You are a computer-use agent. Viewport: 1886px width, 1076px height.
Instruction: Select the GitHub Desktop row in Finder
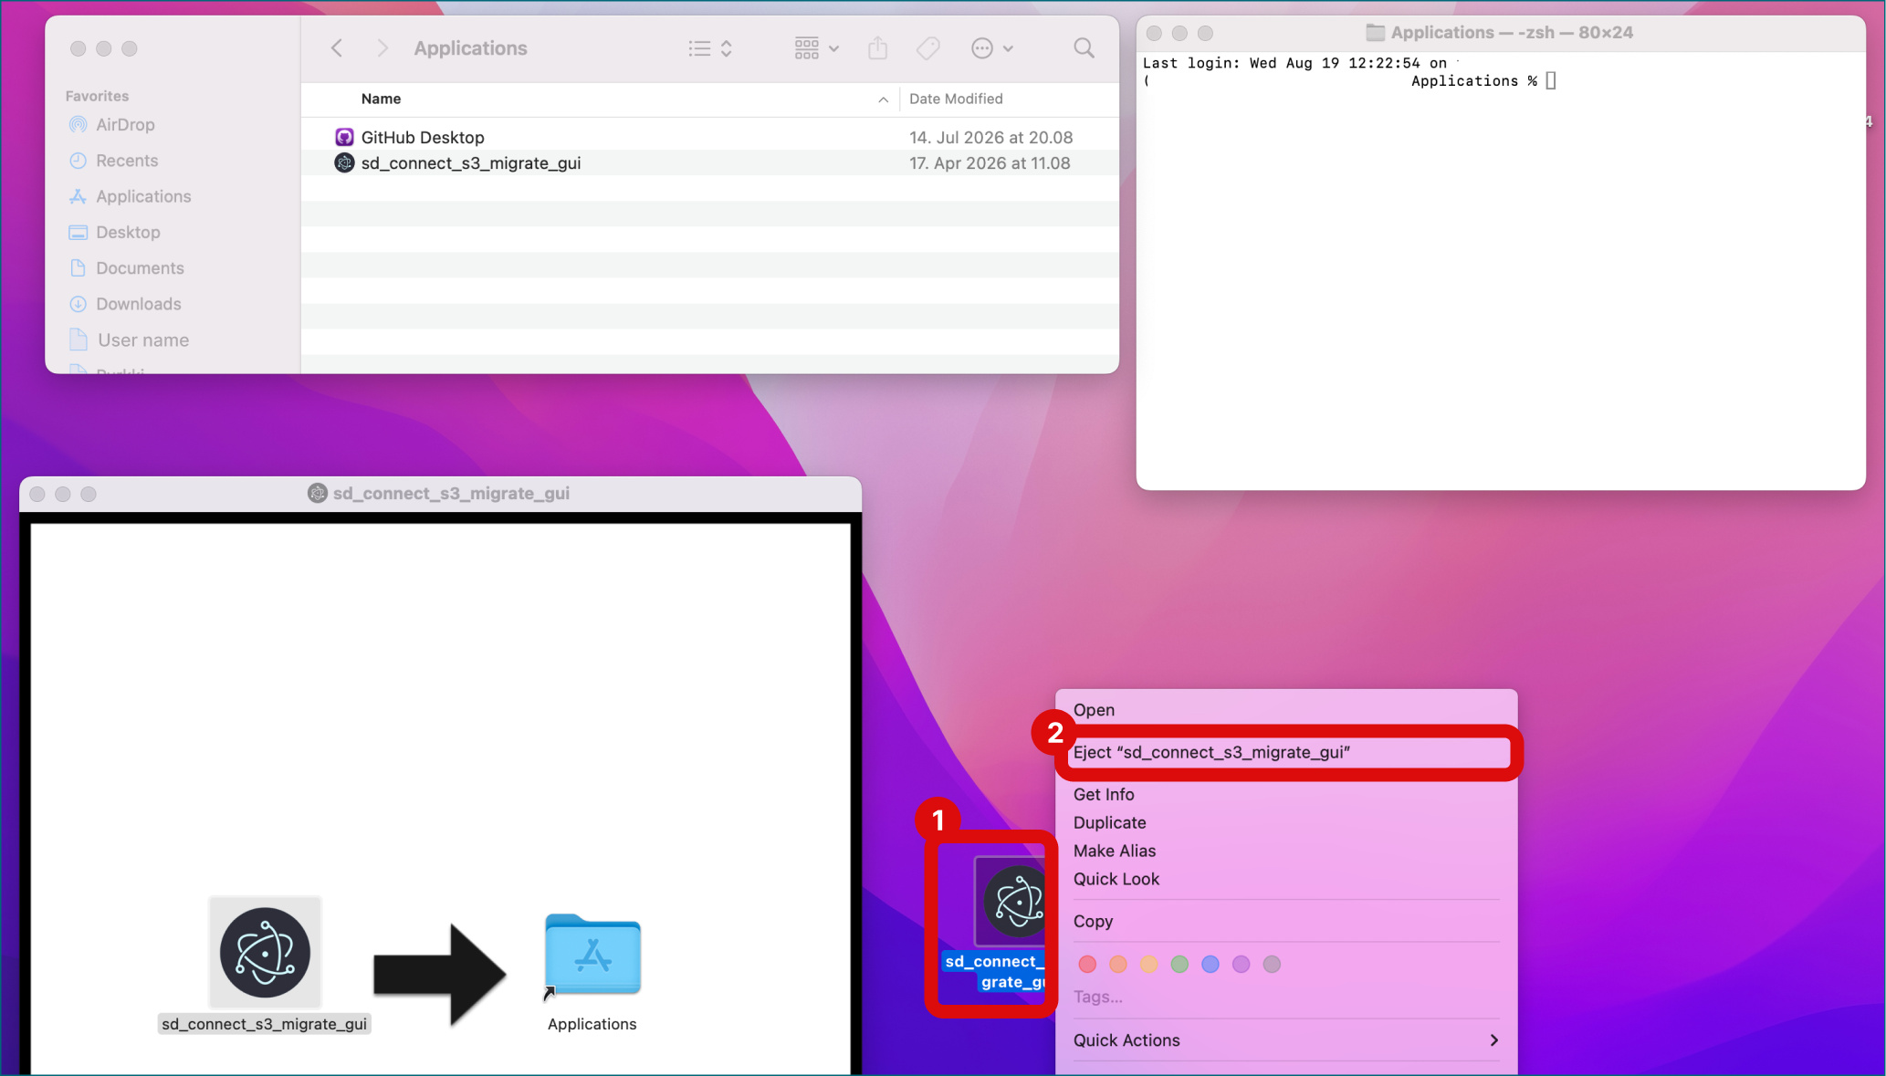coord(710,137)
